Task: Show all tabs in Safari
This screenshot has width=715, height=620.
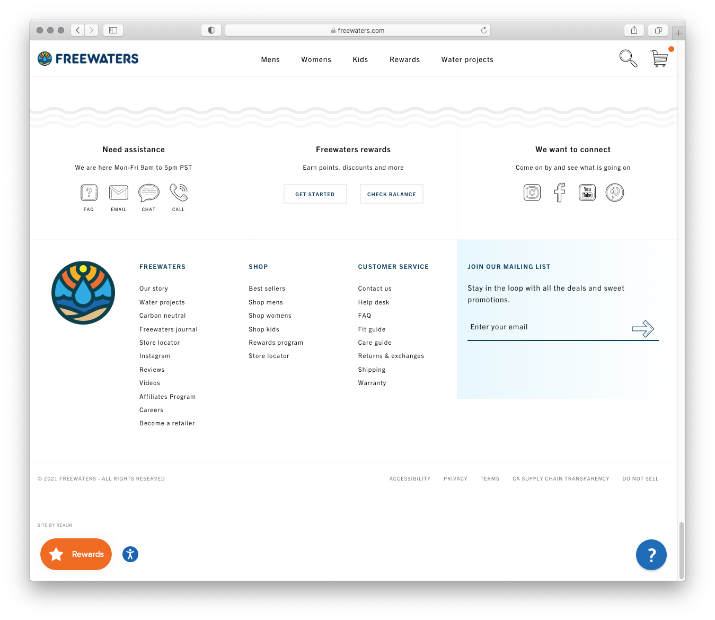Action: click(658, 30)
